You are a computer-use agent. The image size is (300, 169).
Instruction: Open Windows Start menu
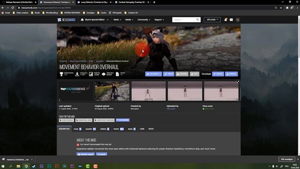[x=3, y=166]
